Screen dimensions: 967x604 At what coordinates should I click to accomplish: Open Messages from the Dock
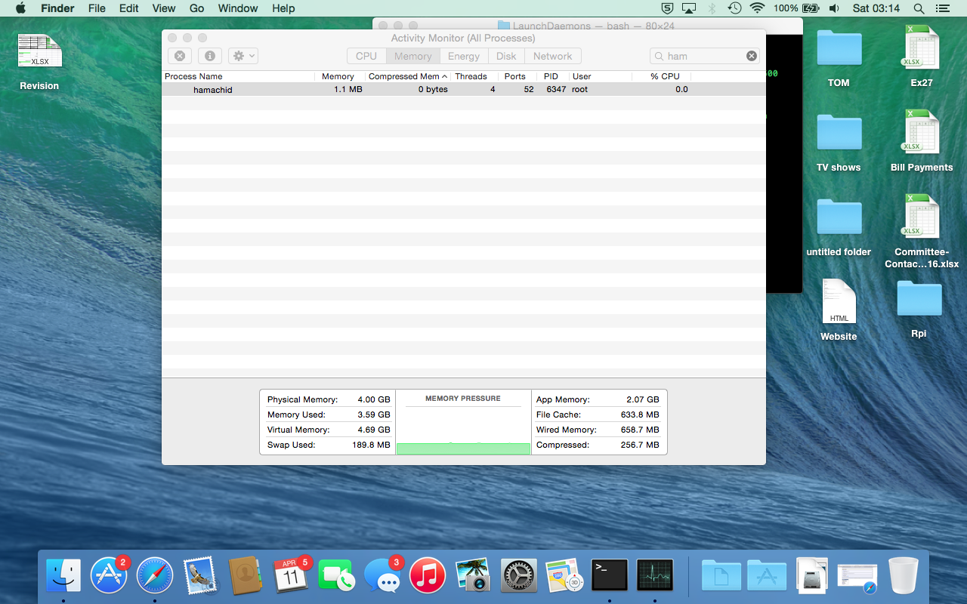[x=382, y=575]
